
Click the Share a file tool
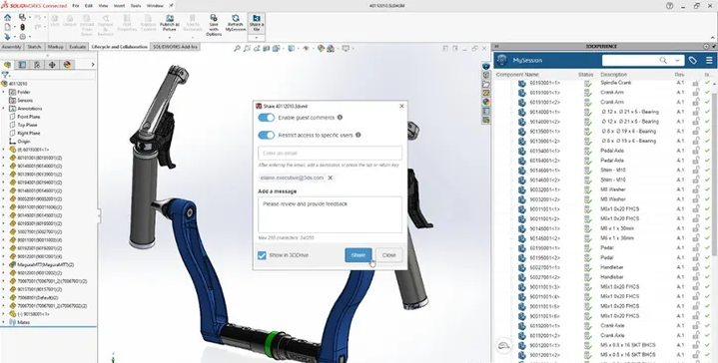pyautogui.click(x=257, y=23)
